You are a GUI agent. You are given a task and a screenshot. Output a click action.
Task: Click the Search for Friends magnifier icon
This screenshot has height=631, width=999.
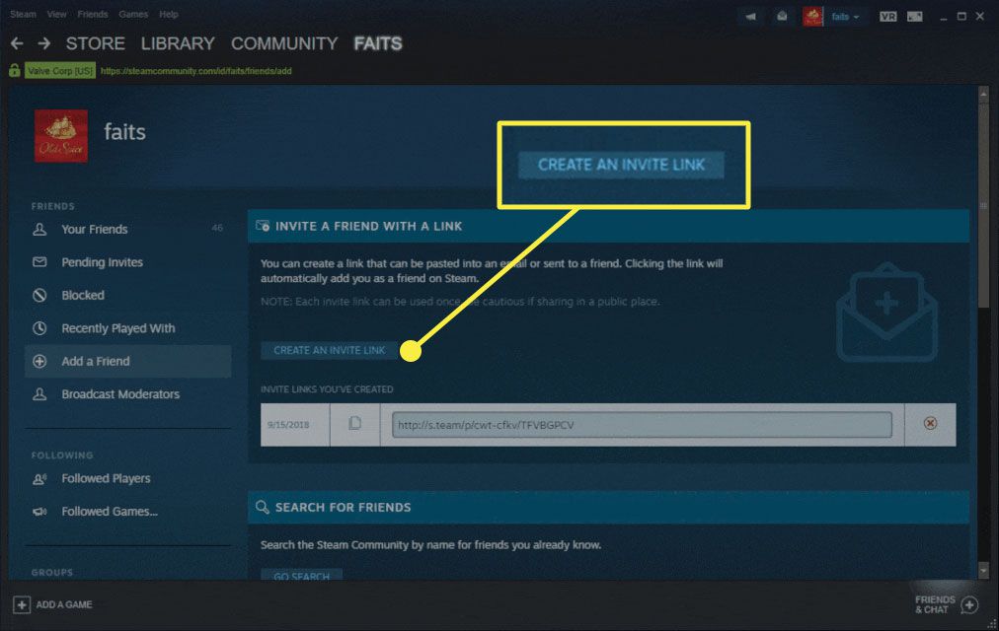click(x=263, y=507)
